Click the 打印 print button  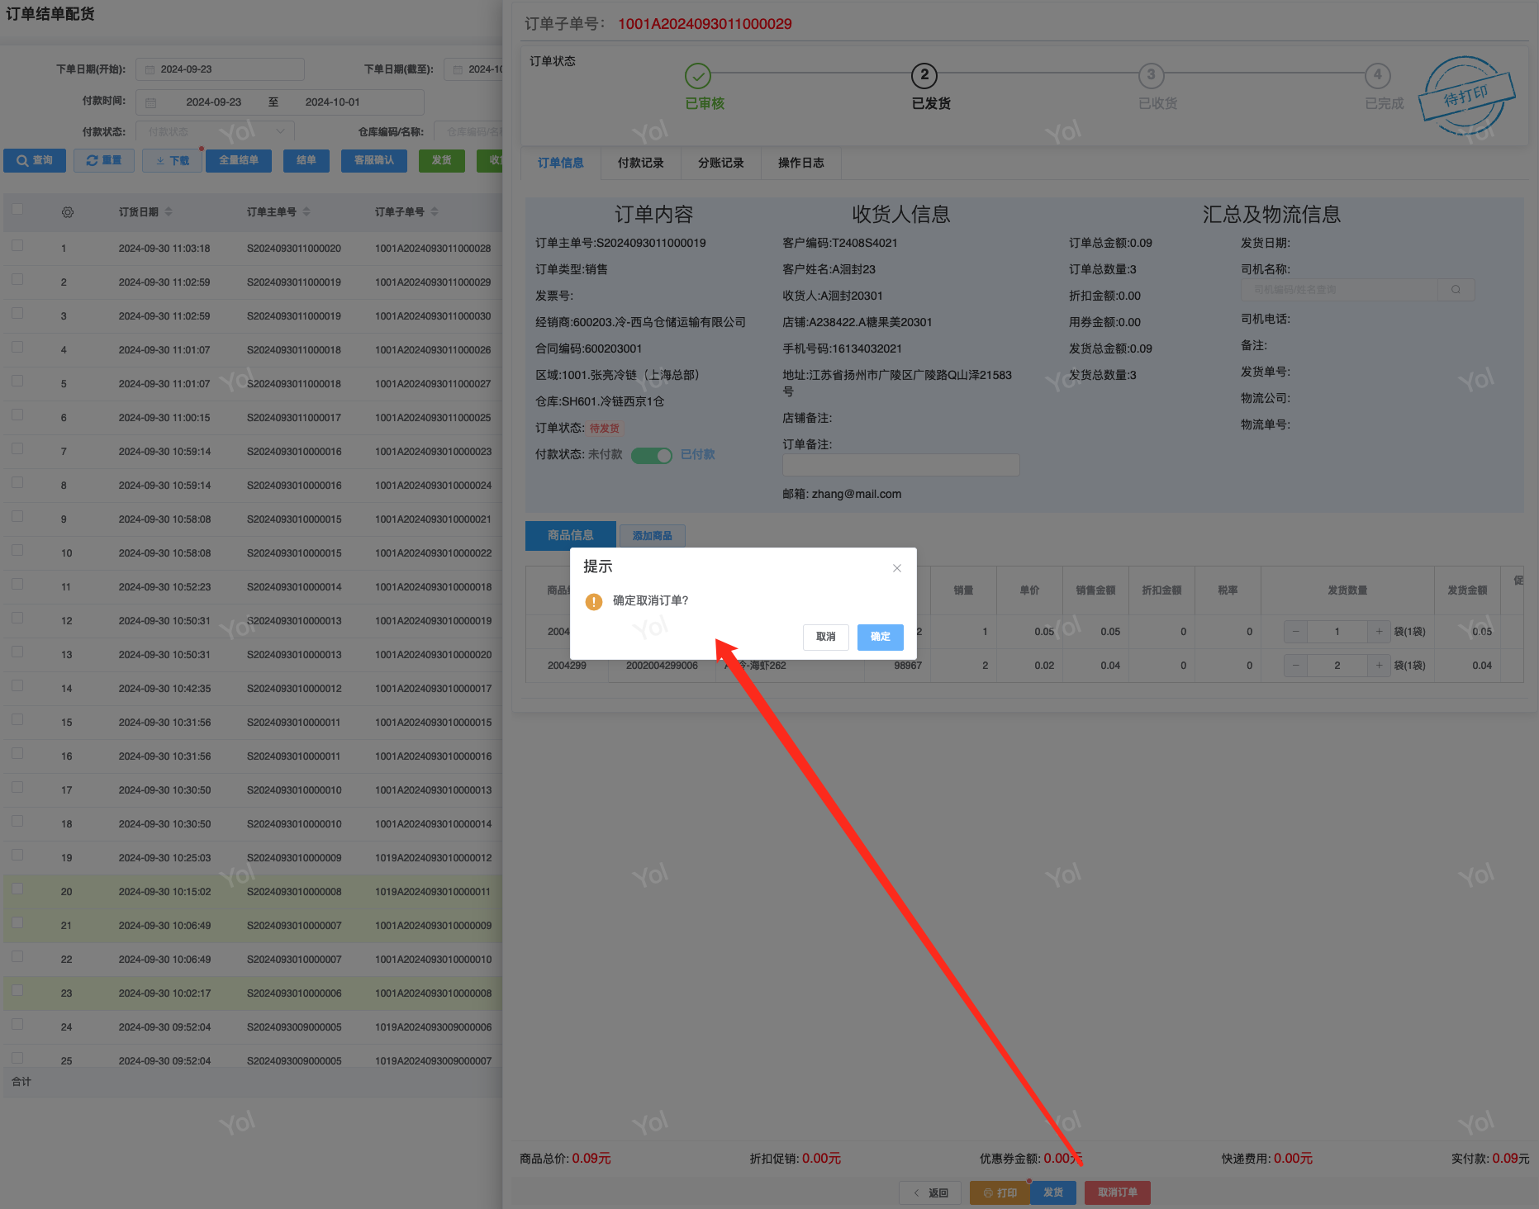pos(1000,1192)
